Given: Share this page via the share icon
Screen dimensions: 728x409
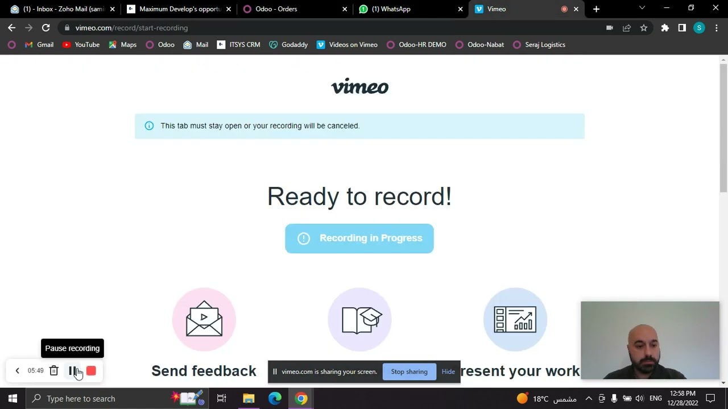Looking at the screenshot, I should click(627, 28).
